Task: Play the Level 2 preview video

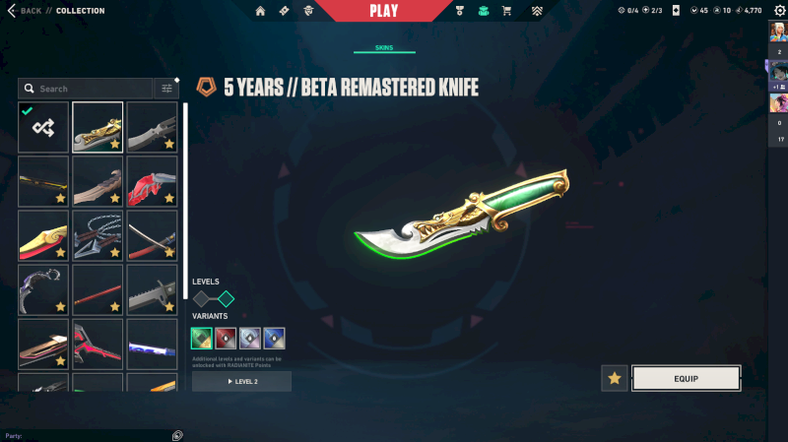Action: pyautogui.click(x=241, y=381)
